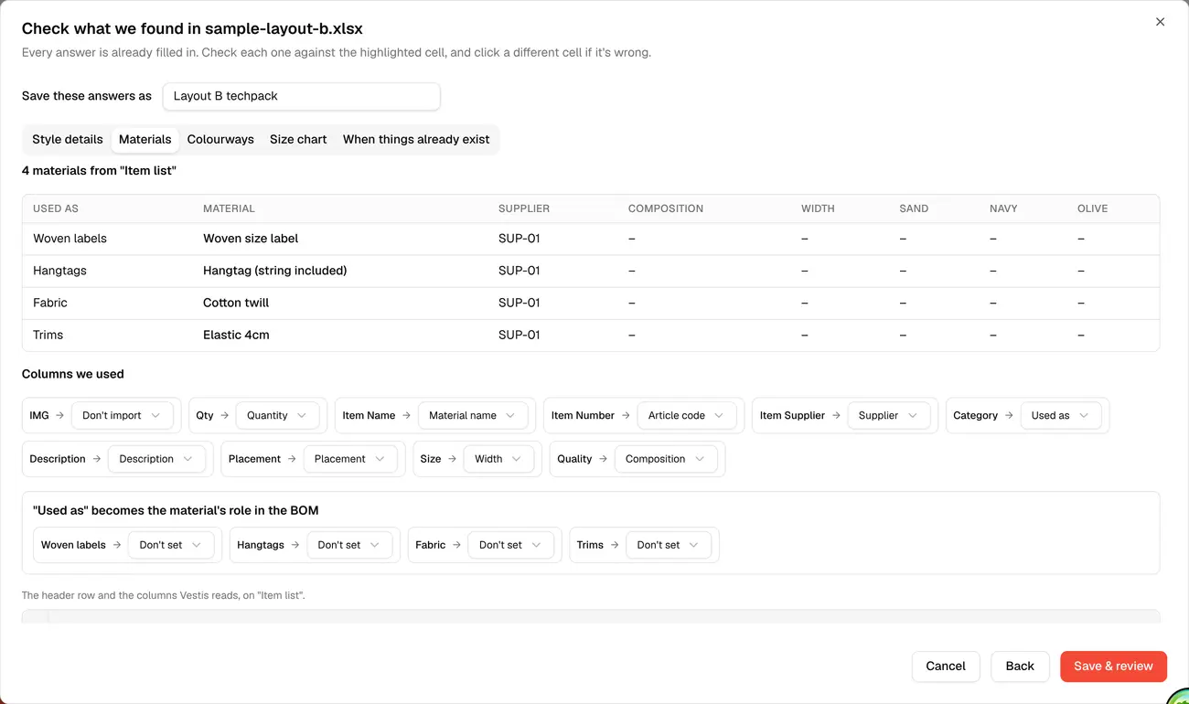Viewport: 1189px width, 704px height.
Task: Change the Quality 'Composition' mapping
Action: 666,459
